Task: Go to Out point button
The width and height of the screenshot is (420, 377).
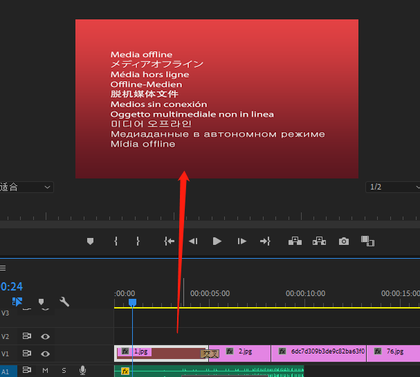Action: (x=265, y=241)
